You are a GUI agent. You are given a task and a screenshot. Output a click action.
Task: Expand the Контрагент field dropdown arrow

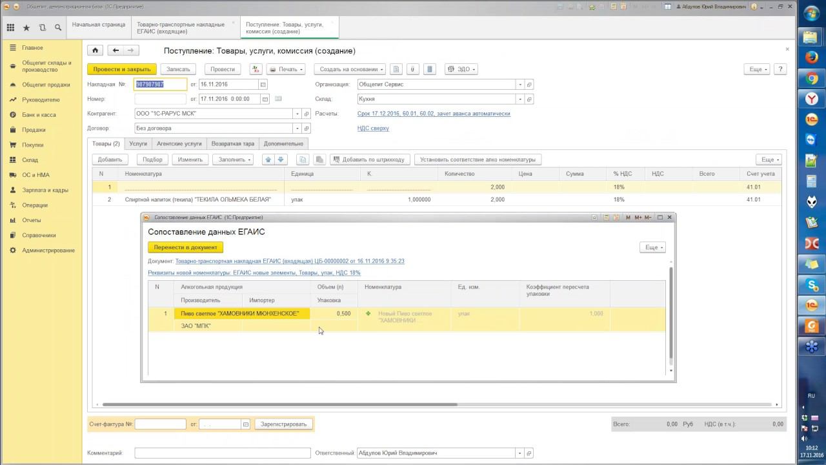coord(297,114)
